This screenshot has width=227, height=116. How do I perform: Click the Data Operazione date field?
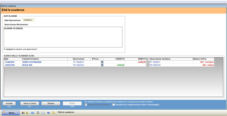[x=29, y=20]
